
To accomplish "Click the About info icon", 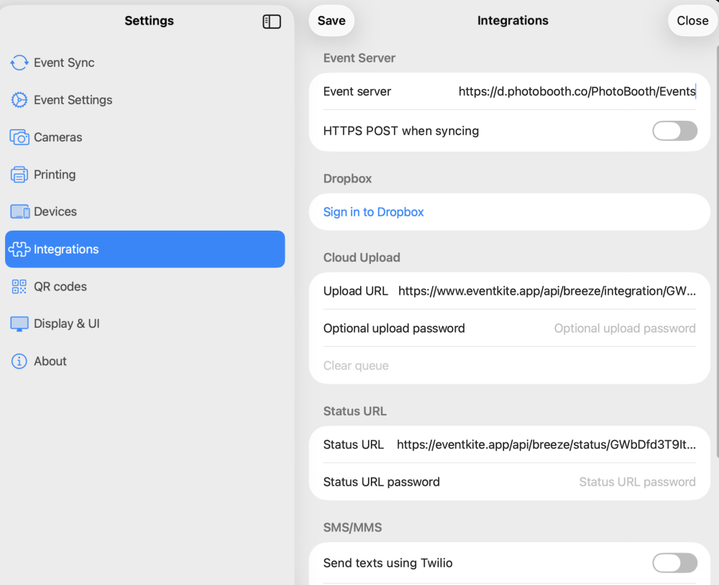I will (x=19, y=361).
